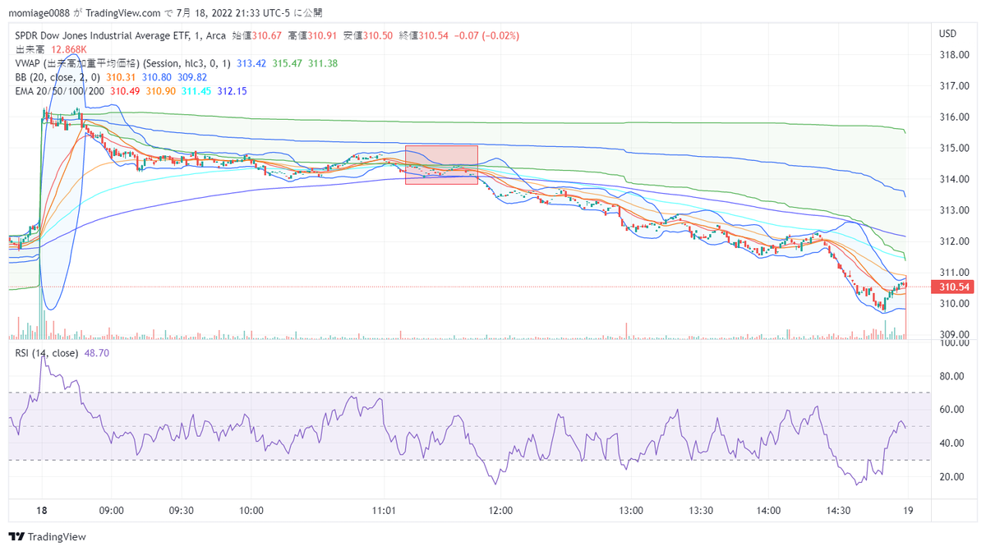Click the 09:30 time axis label
The width and height of the screenshot is (986, 551).
pyautogui.click(x=181, y=510)
